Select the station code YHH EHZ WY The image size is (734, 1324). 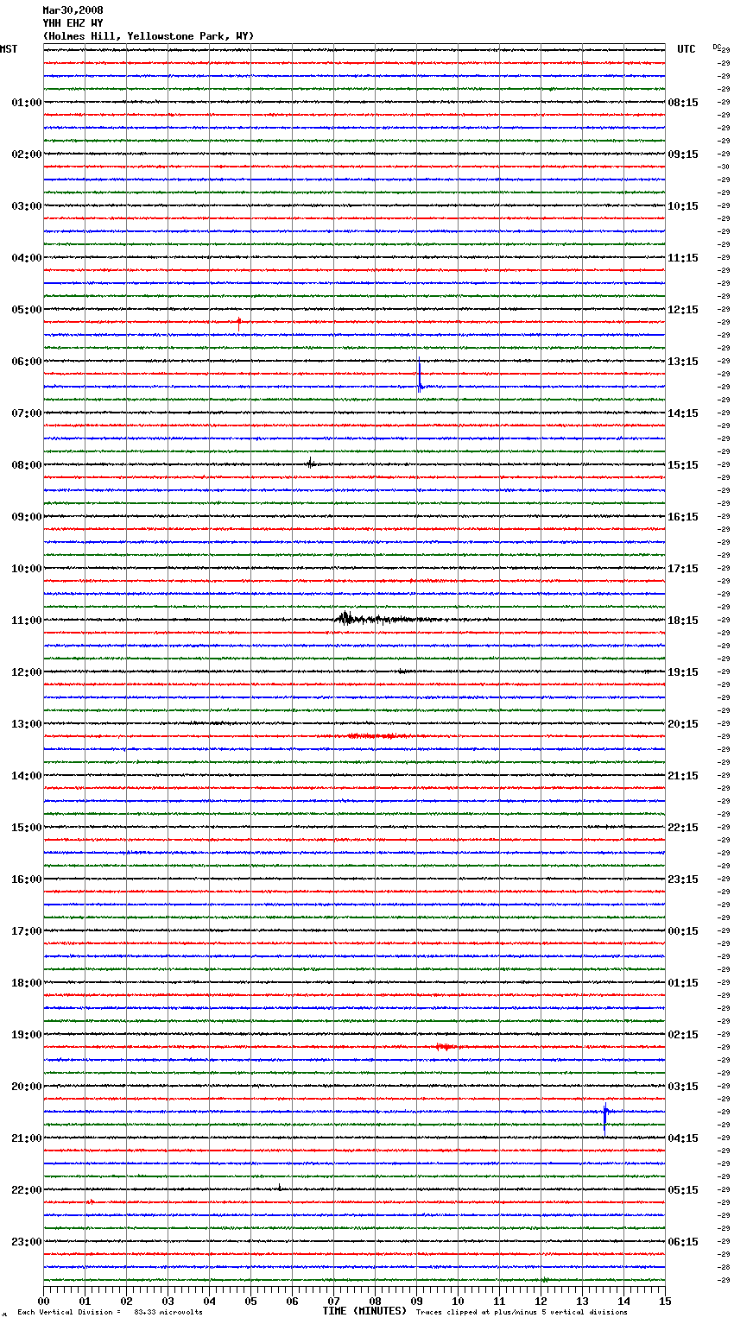[x=73, y=23]
